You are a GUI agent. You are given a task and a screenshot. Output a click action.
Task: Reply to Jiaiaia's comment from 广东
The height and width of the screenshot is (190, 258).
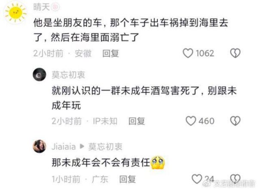[127, 179]
